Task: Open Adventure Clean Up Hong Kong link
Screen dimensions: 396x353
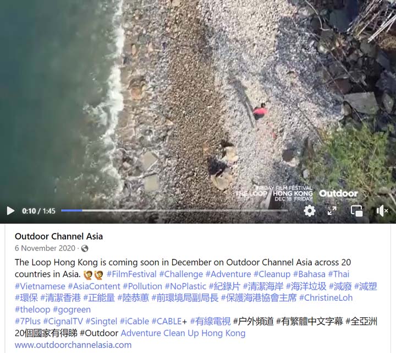Action: 183,333
